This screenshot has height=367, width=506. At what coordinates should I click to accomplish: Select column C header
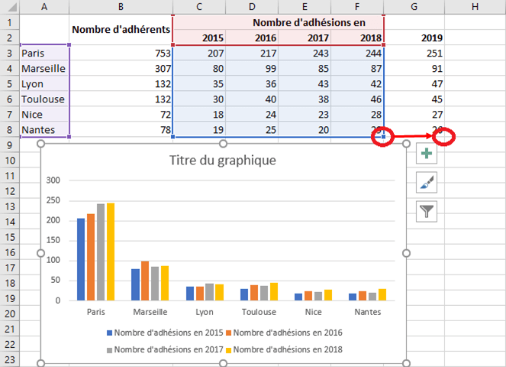[199, 6]
